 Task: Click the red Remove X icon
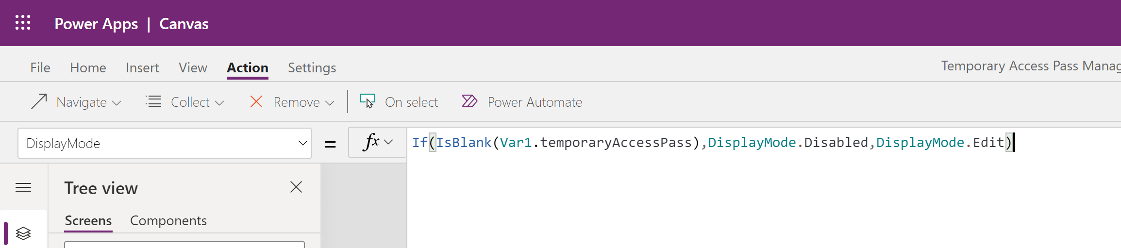point(256,101)
